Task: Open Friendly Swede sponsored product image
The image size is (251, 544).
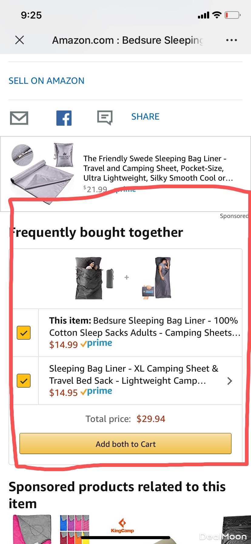Action: tap(42, 170)
